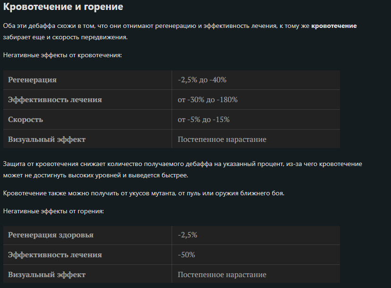391x288 pixels.
Task: Select first Эффективность лечения cell in bleeding table
Action: coord(55,100)
